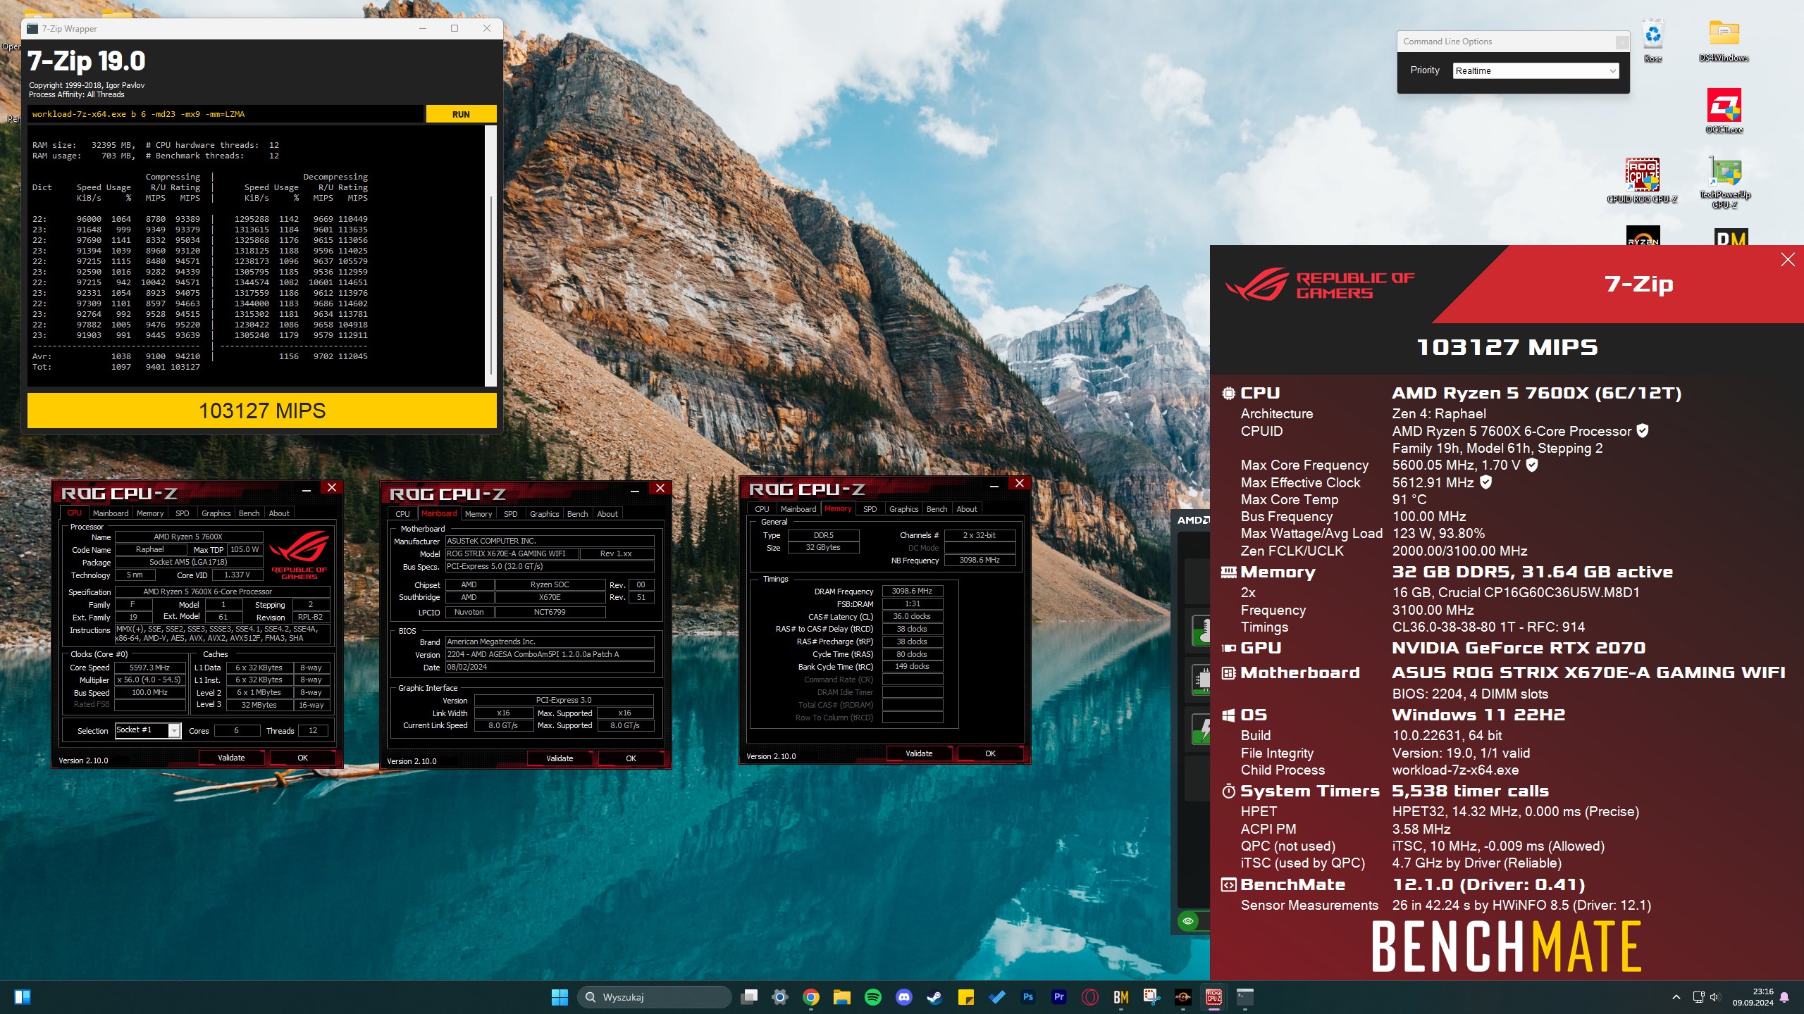Open the Socket #1 selection dropdown in CPU-Z
This screenshot has width=1804, height=1014.
147,730
